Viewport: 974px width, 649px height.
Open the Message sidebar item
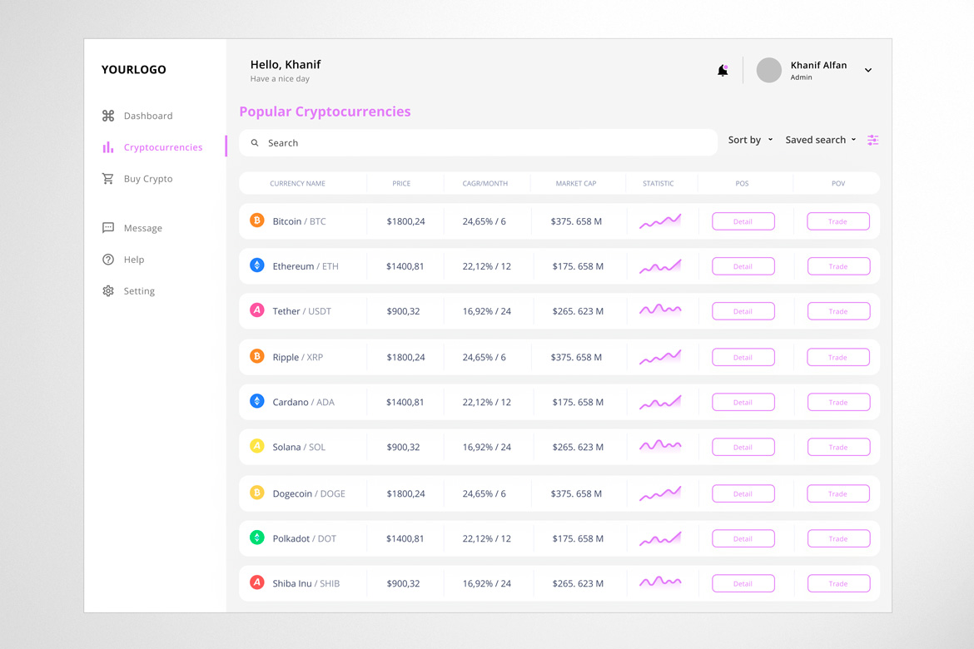coord(142,228)
